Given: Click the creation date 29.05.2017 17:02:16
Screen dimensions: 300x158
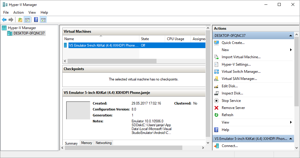Looking at the screenshot, I should point(146,103).
